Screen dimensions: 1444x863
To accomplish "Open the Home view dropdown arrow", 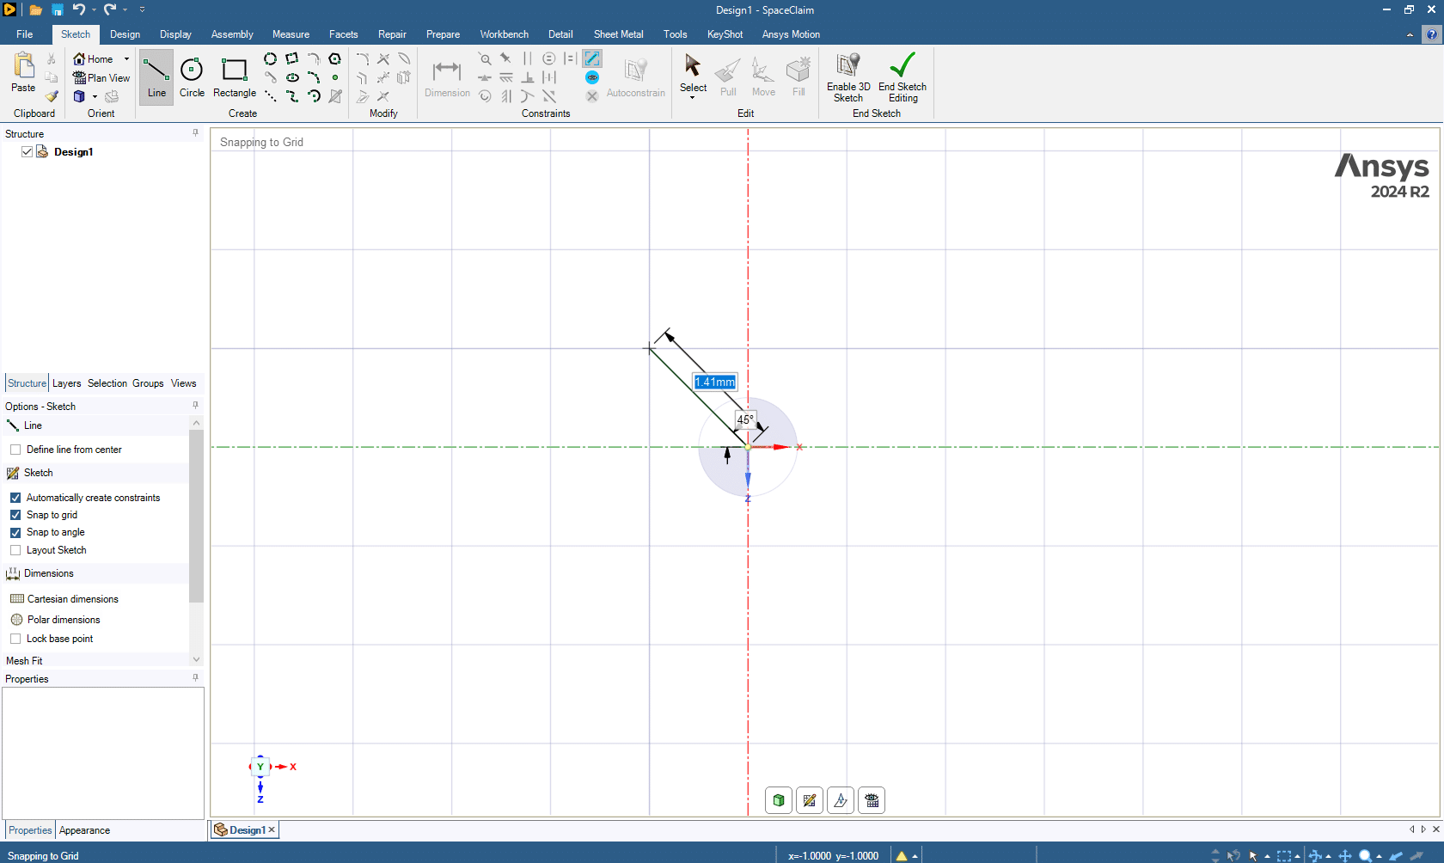I will [x=126, y=59].
